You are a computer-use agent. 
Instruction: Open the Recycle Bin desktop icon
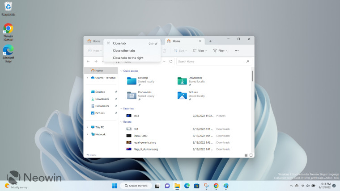pos(8,8)
